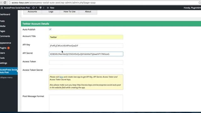201x113 pixels.
Task: Click the Post Message Format label
Action: pos(33,96)
